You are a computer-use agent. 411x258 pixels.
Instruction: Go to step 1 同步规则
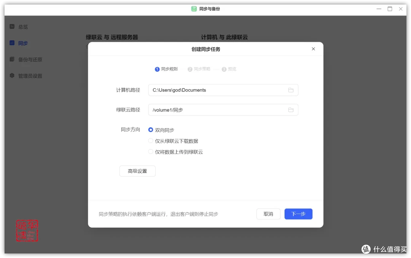(166, 69)
